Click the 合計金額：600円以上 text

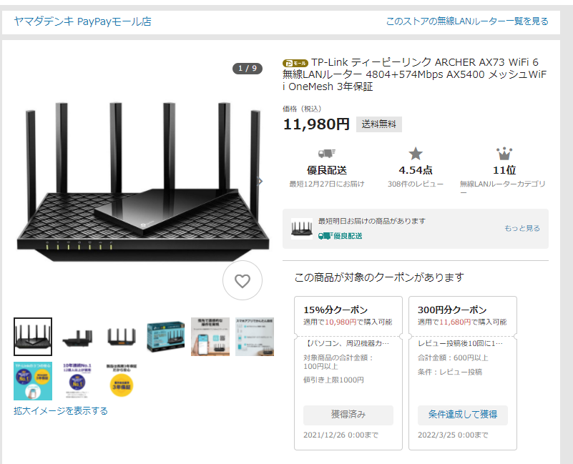453,357
